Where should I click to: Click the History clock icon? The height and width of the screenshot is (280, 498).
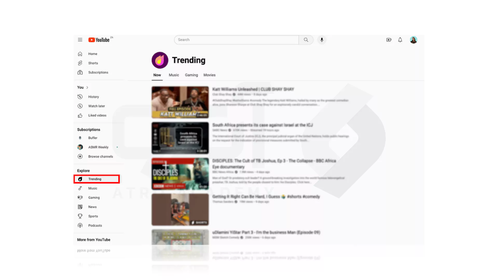point(80,97)
